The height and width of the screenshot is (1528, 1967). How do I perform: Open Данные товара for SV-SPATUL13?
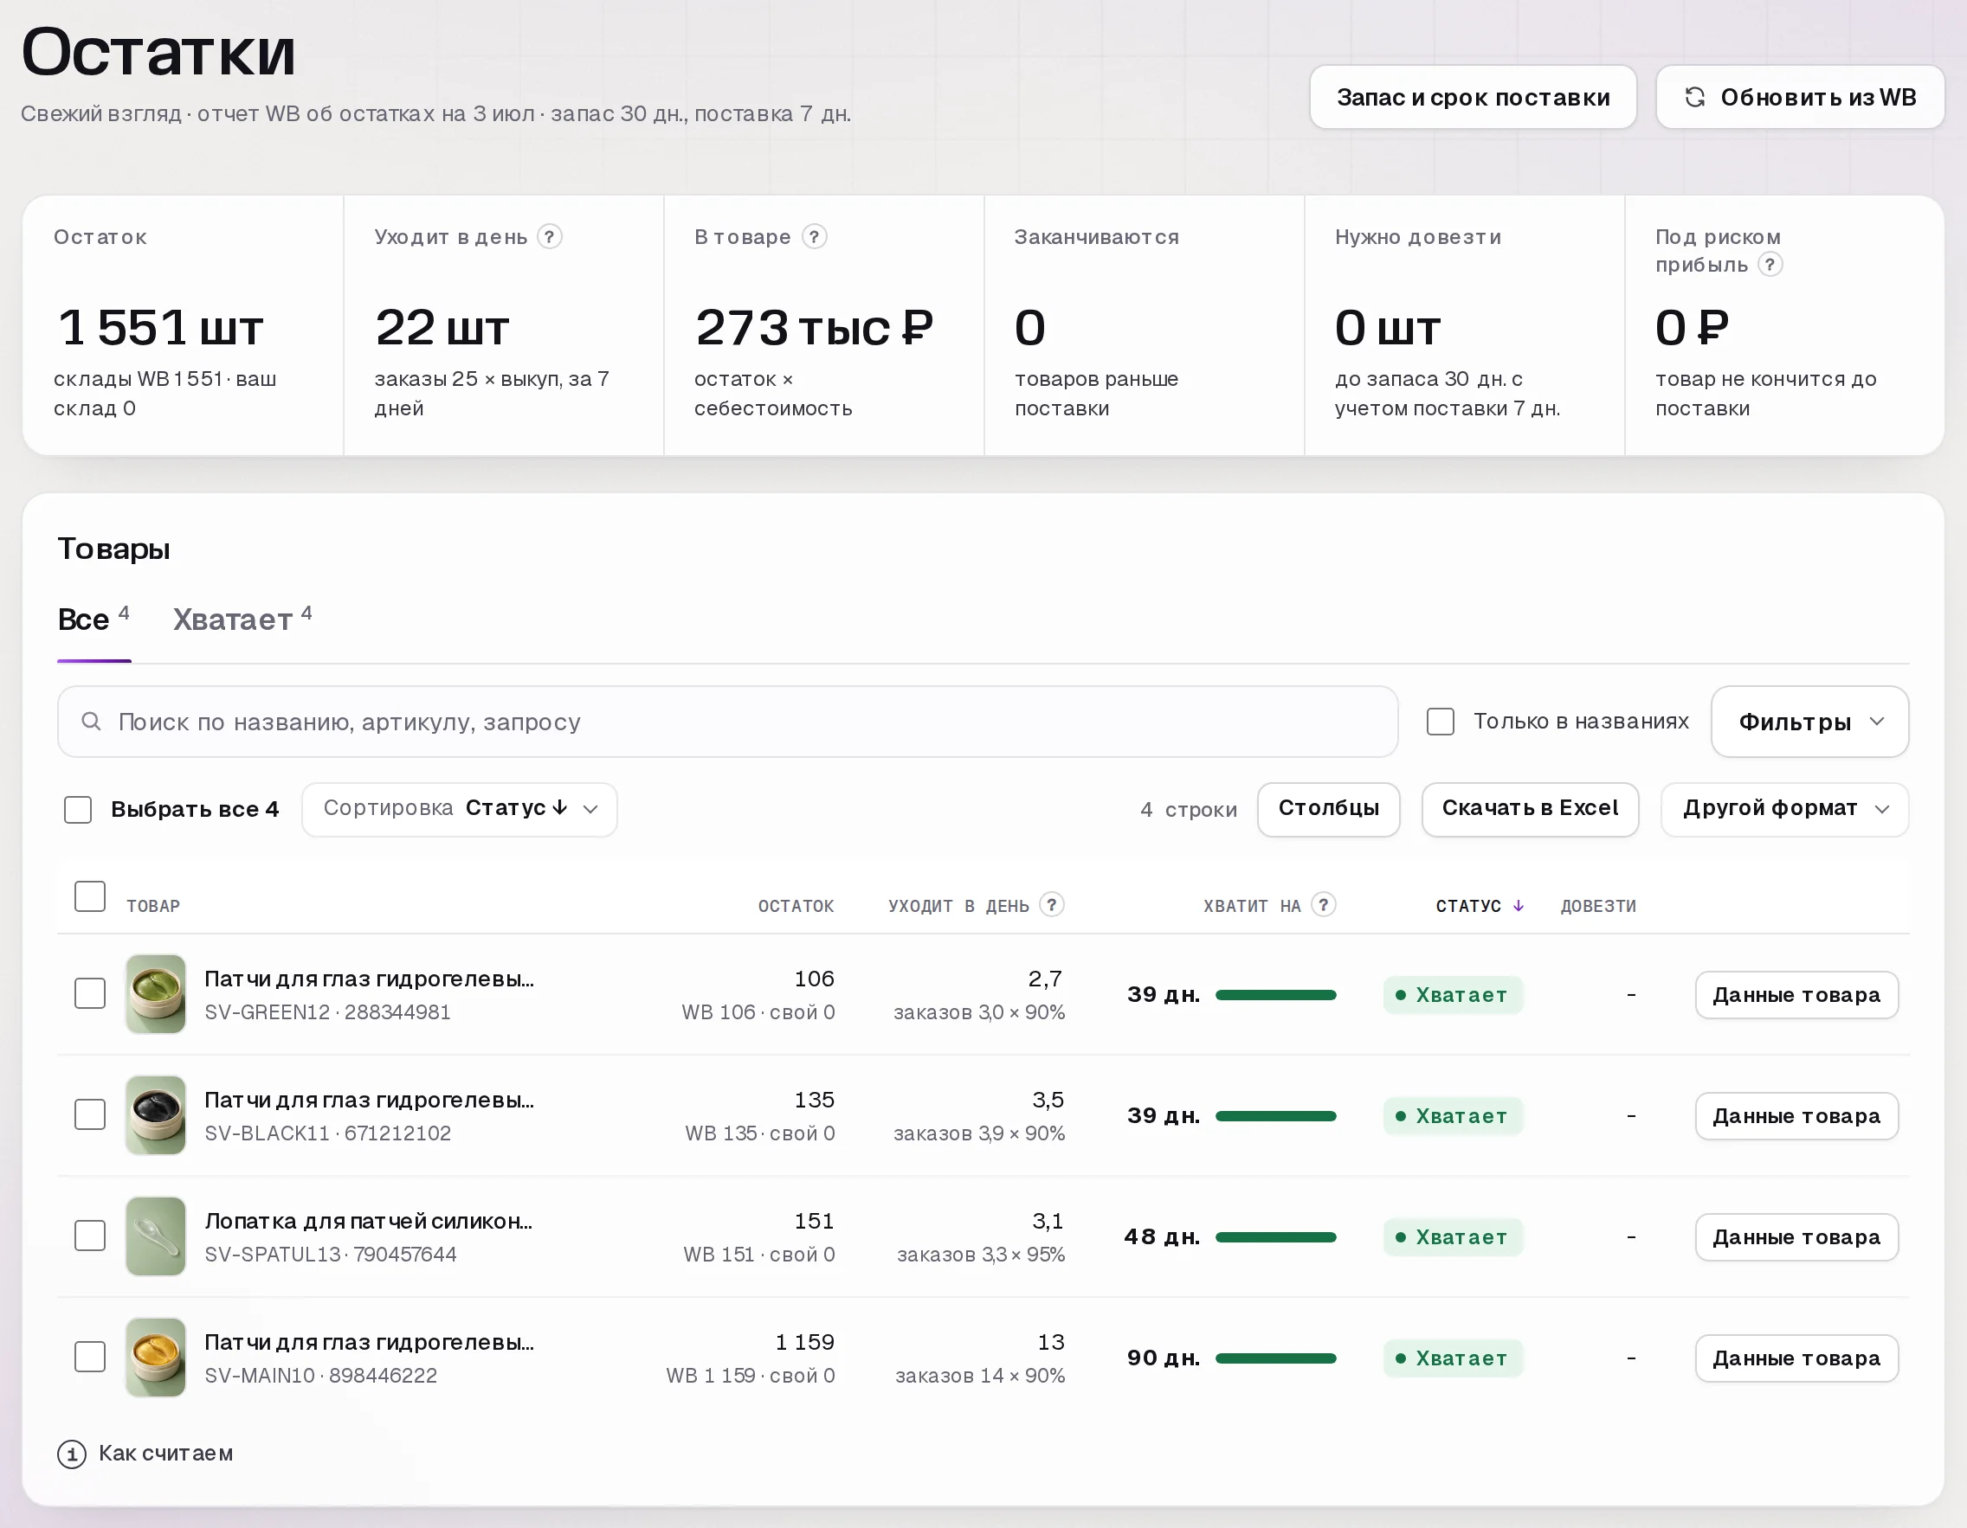(1796, 1237)
